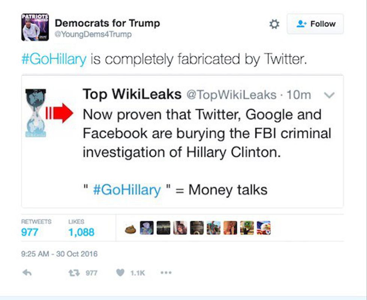367x300 pixels.
Task: View the 1,088 Likes list
Action: click(x=81, y=232)
